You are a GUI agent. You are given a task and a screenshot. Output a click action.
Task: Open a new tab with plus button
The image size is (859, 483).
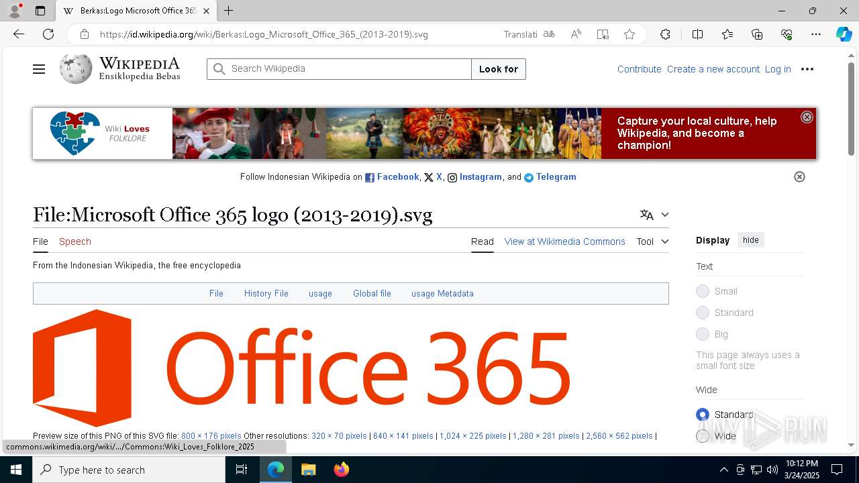click(x=228, y=11)
